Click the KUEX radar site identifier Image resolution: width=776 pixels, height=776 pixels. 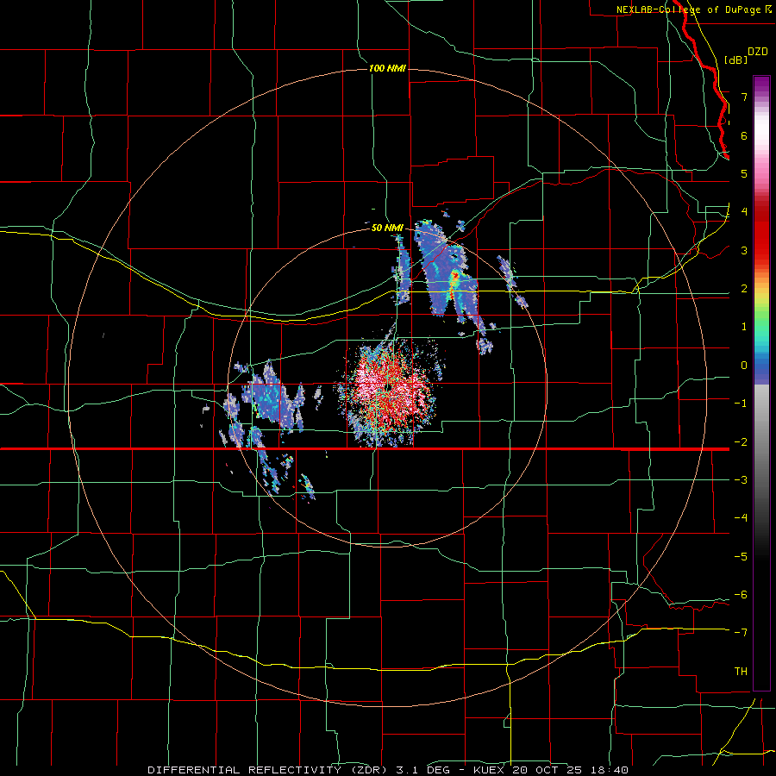(x=489, y=770)
